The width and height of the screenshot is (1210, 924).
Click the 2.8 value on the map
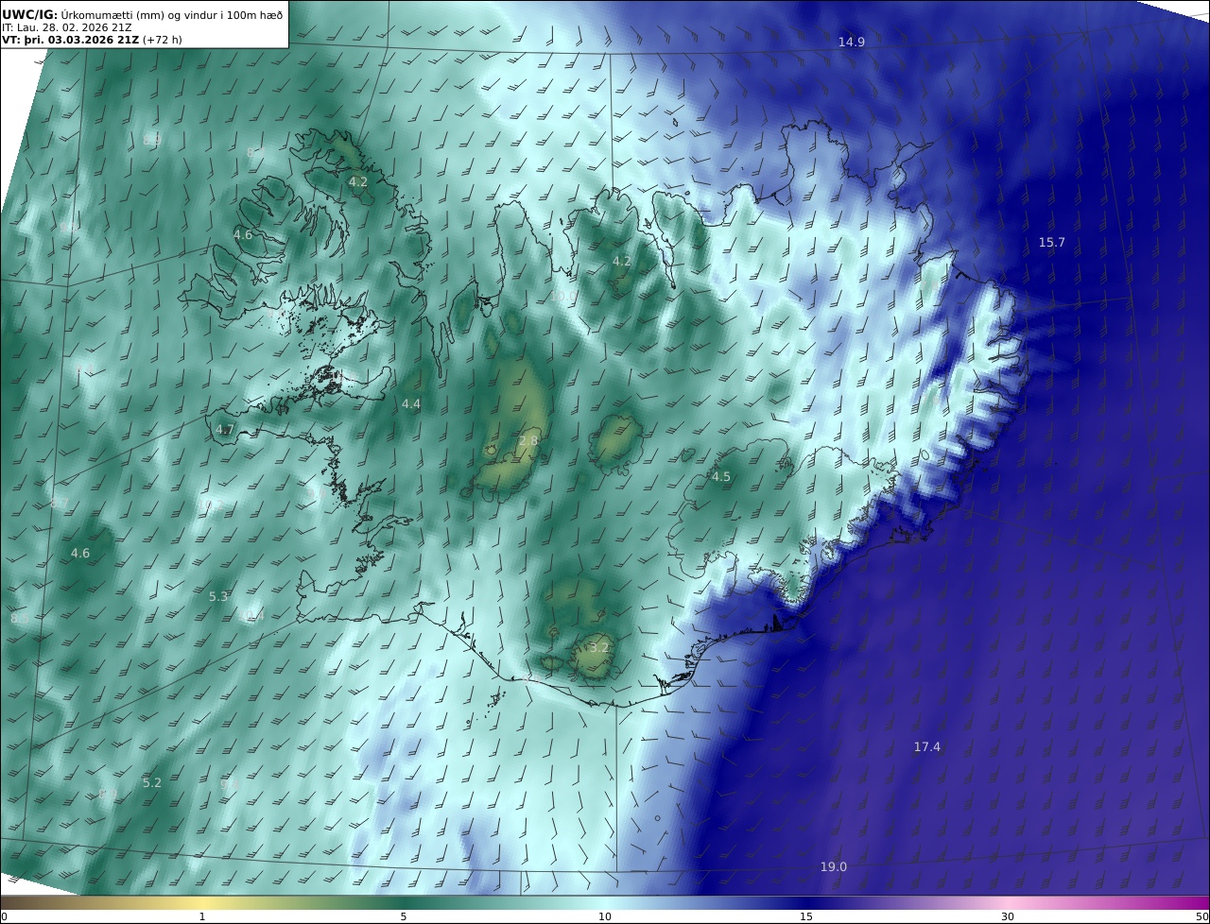pyautogui.click(x=529, y=441)
